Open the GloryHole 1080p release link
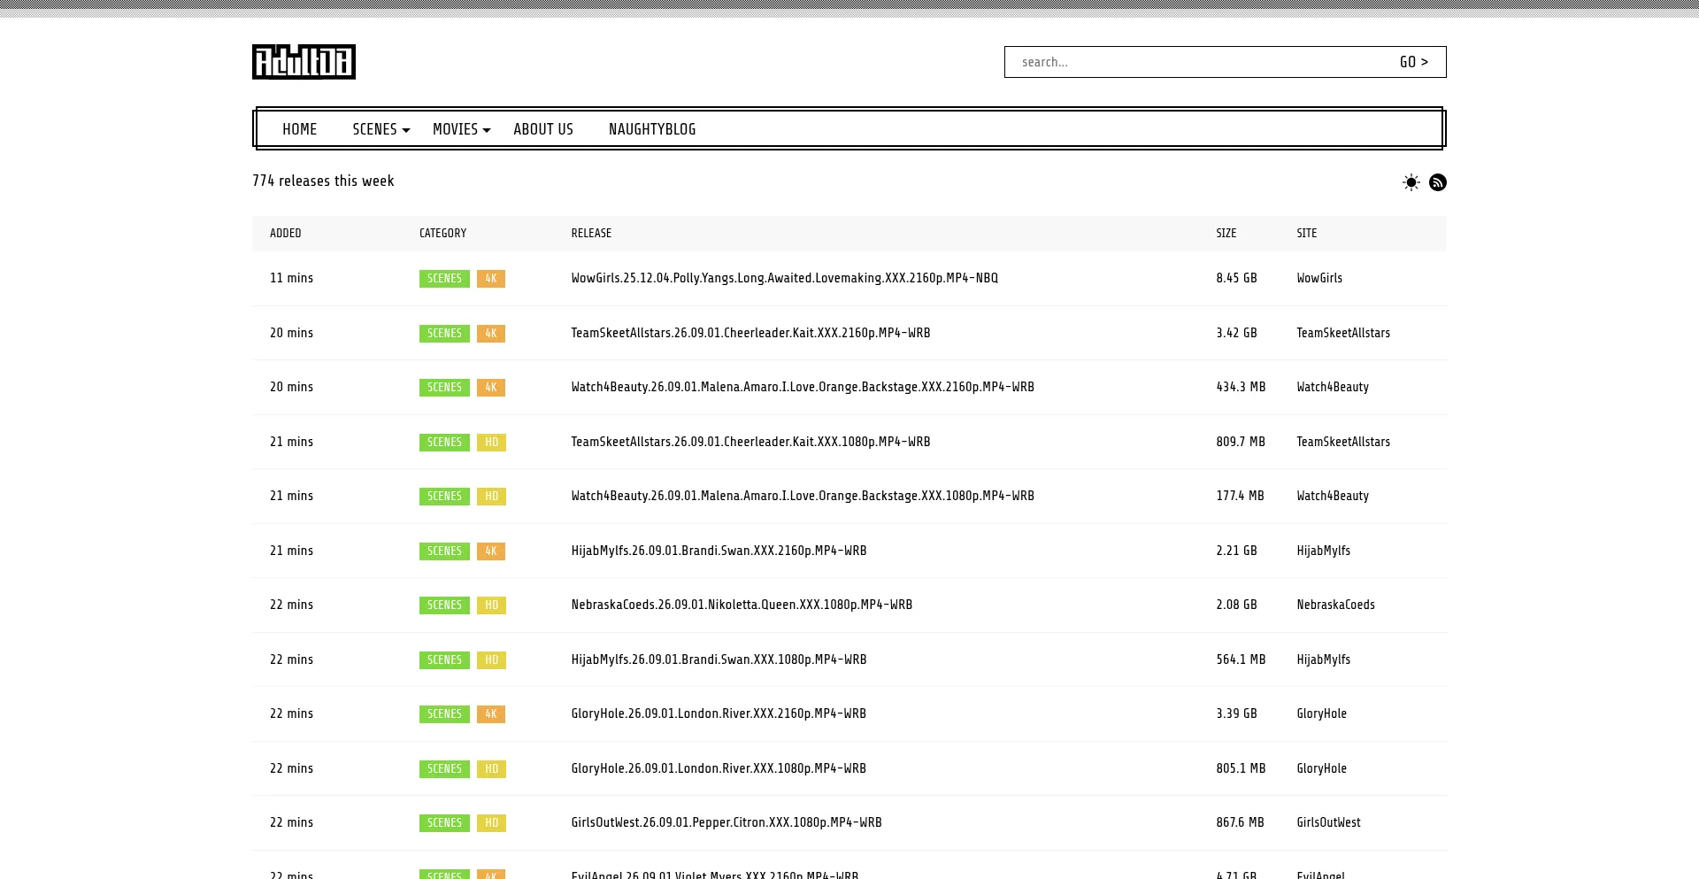 pyautogui.click(x=719, y=768)
